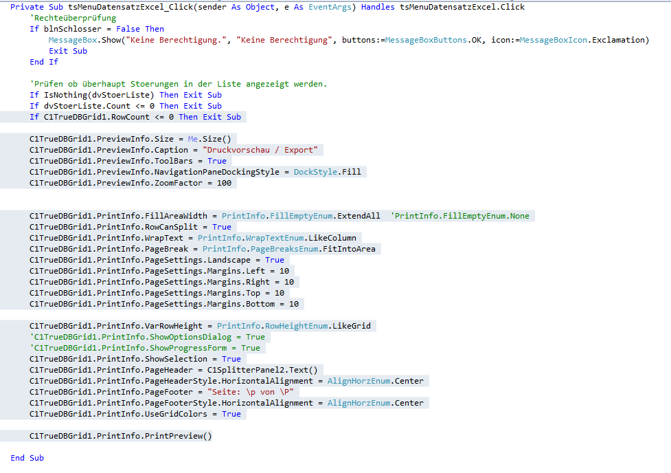Click AlignHorzEnum.Center in PageHeaderStyle line
The height and width of the screenshot is (473, 671).
click(375, 381)
